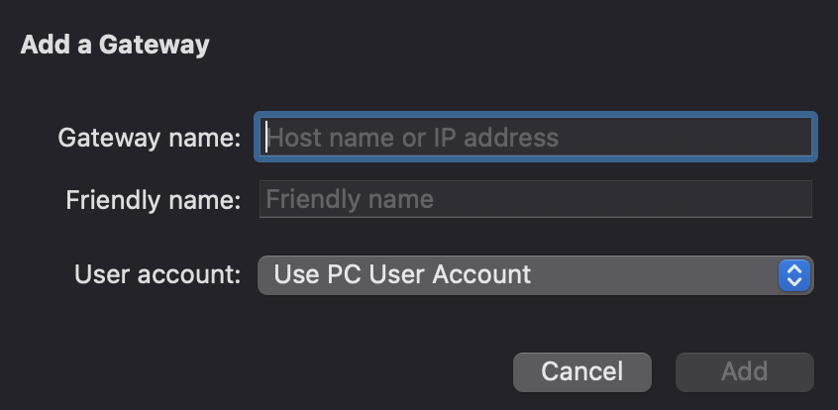Focus the Gateway name input field

[x=536, y=137]
